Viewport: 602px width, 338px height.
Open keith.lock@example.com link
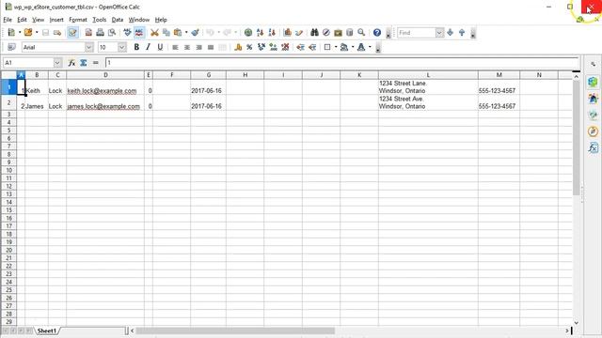pos(102,91)
